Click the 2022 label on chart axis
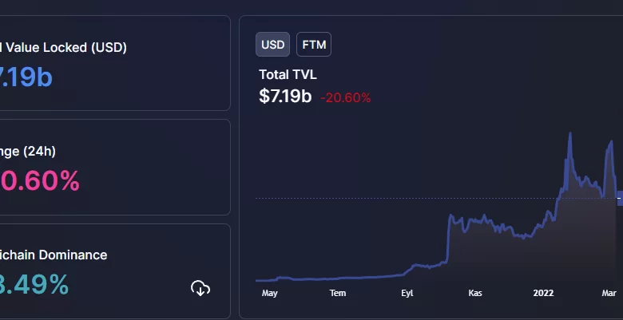 coord(544,293)
